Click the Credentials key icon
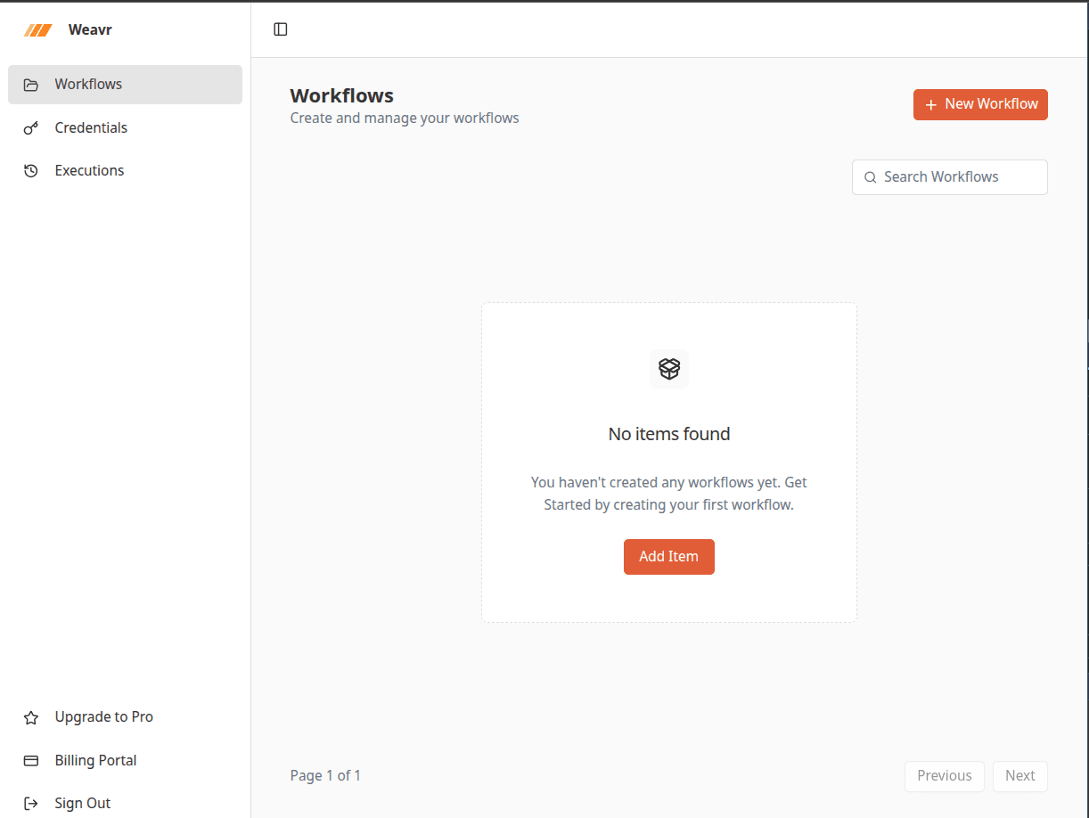The image size is (1089, 818). tap(31, 127)
